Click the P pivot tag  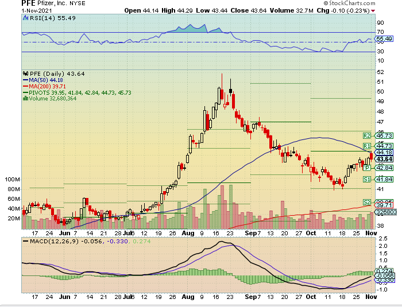click(367, 168)
